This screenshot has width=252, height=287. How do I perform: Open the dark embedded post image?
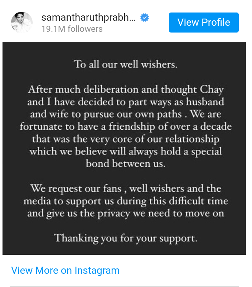click(124, 148)
